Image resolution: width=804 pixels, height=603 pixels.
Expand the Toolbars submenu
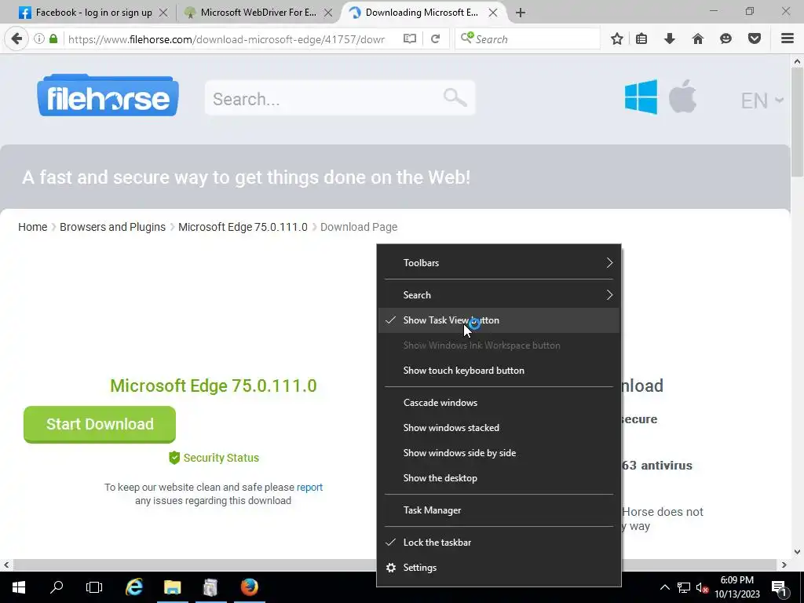click(499, 262)
